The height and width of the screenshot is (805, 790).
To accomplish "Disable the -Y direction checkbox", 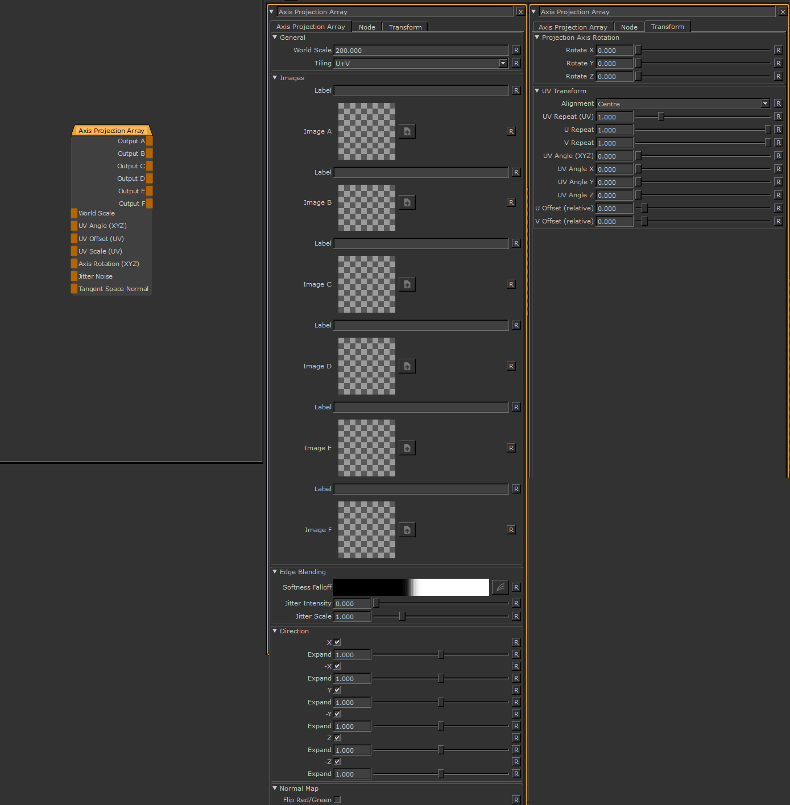I will click(x=337, y=714).
